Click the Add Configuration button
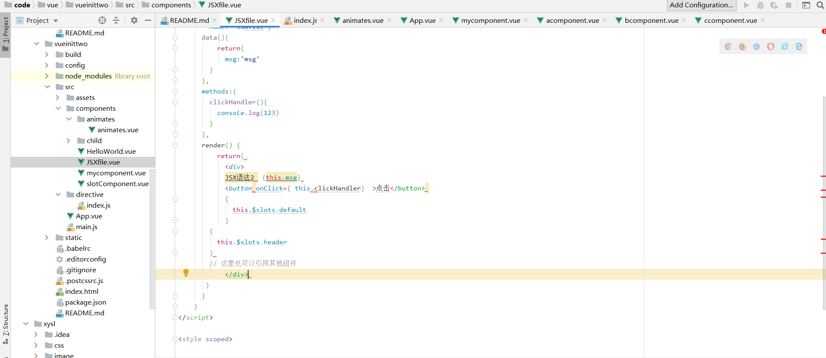 pos(701,5)
